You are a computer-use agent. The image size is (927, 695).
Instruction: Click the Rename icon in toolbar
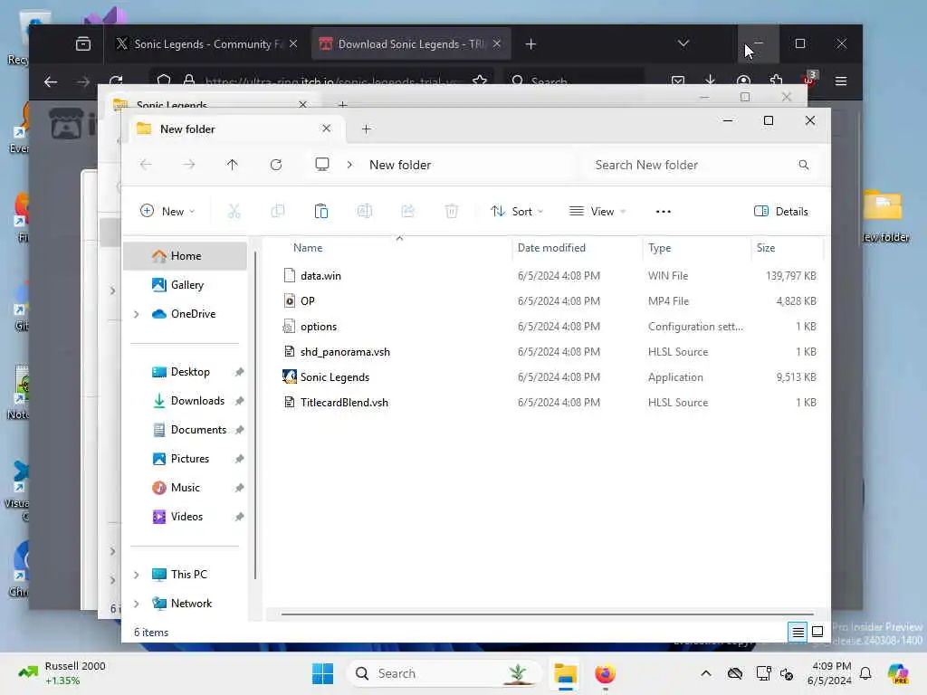click(x=365, y=211)
